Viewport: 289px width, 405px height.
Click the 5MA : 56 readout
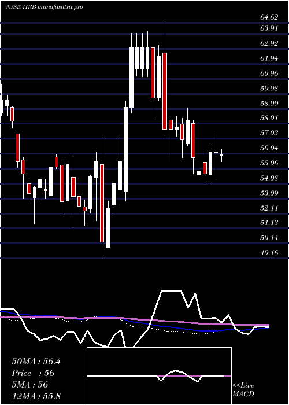click(x=30, y=385)
